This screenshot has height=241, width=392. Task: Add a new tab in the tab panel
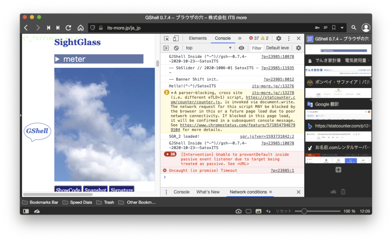coord(338,170)
